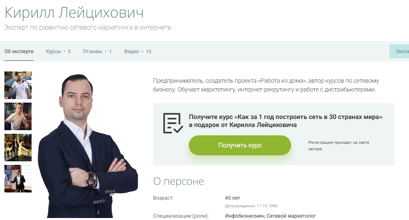Go to the Отзывы tab

[97, 52]
